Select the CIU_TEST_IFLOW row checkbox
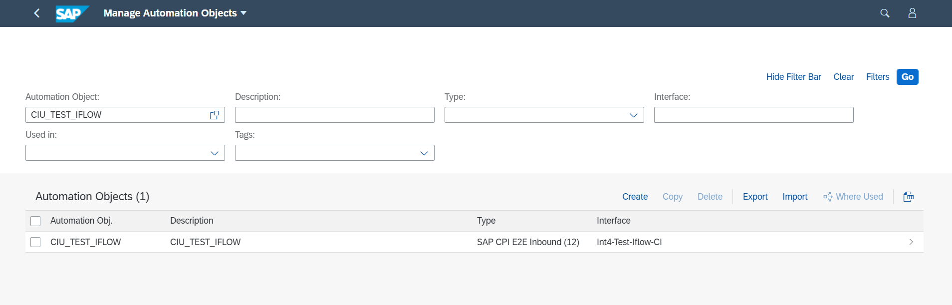Image resolution: width=952 pixels, height=305 pixels. coord(35,242)
